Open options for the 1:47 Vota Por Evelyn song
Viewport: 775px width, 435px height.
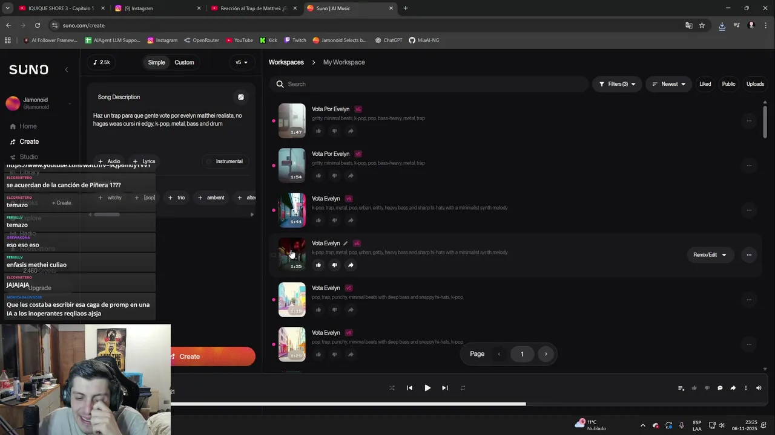[x=749, y=121]
